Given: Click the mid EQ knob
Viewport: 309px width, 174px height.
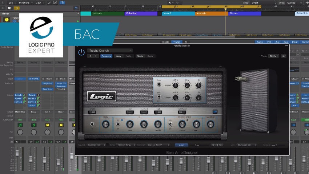Looking at the screenshot, I should [144, 124].
